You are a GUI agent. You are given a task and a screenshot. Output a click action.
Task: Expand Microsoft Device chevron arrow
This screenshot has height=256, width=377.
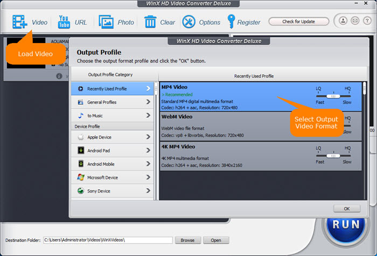click(x=148, y=177)
